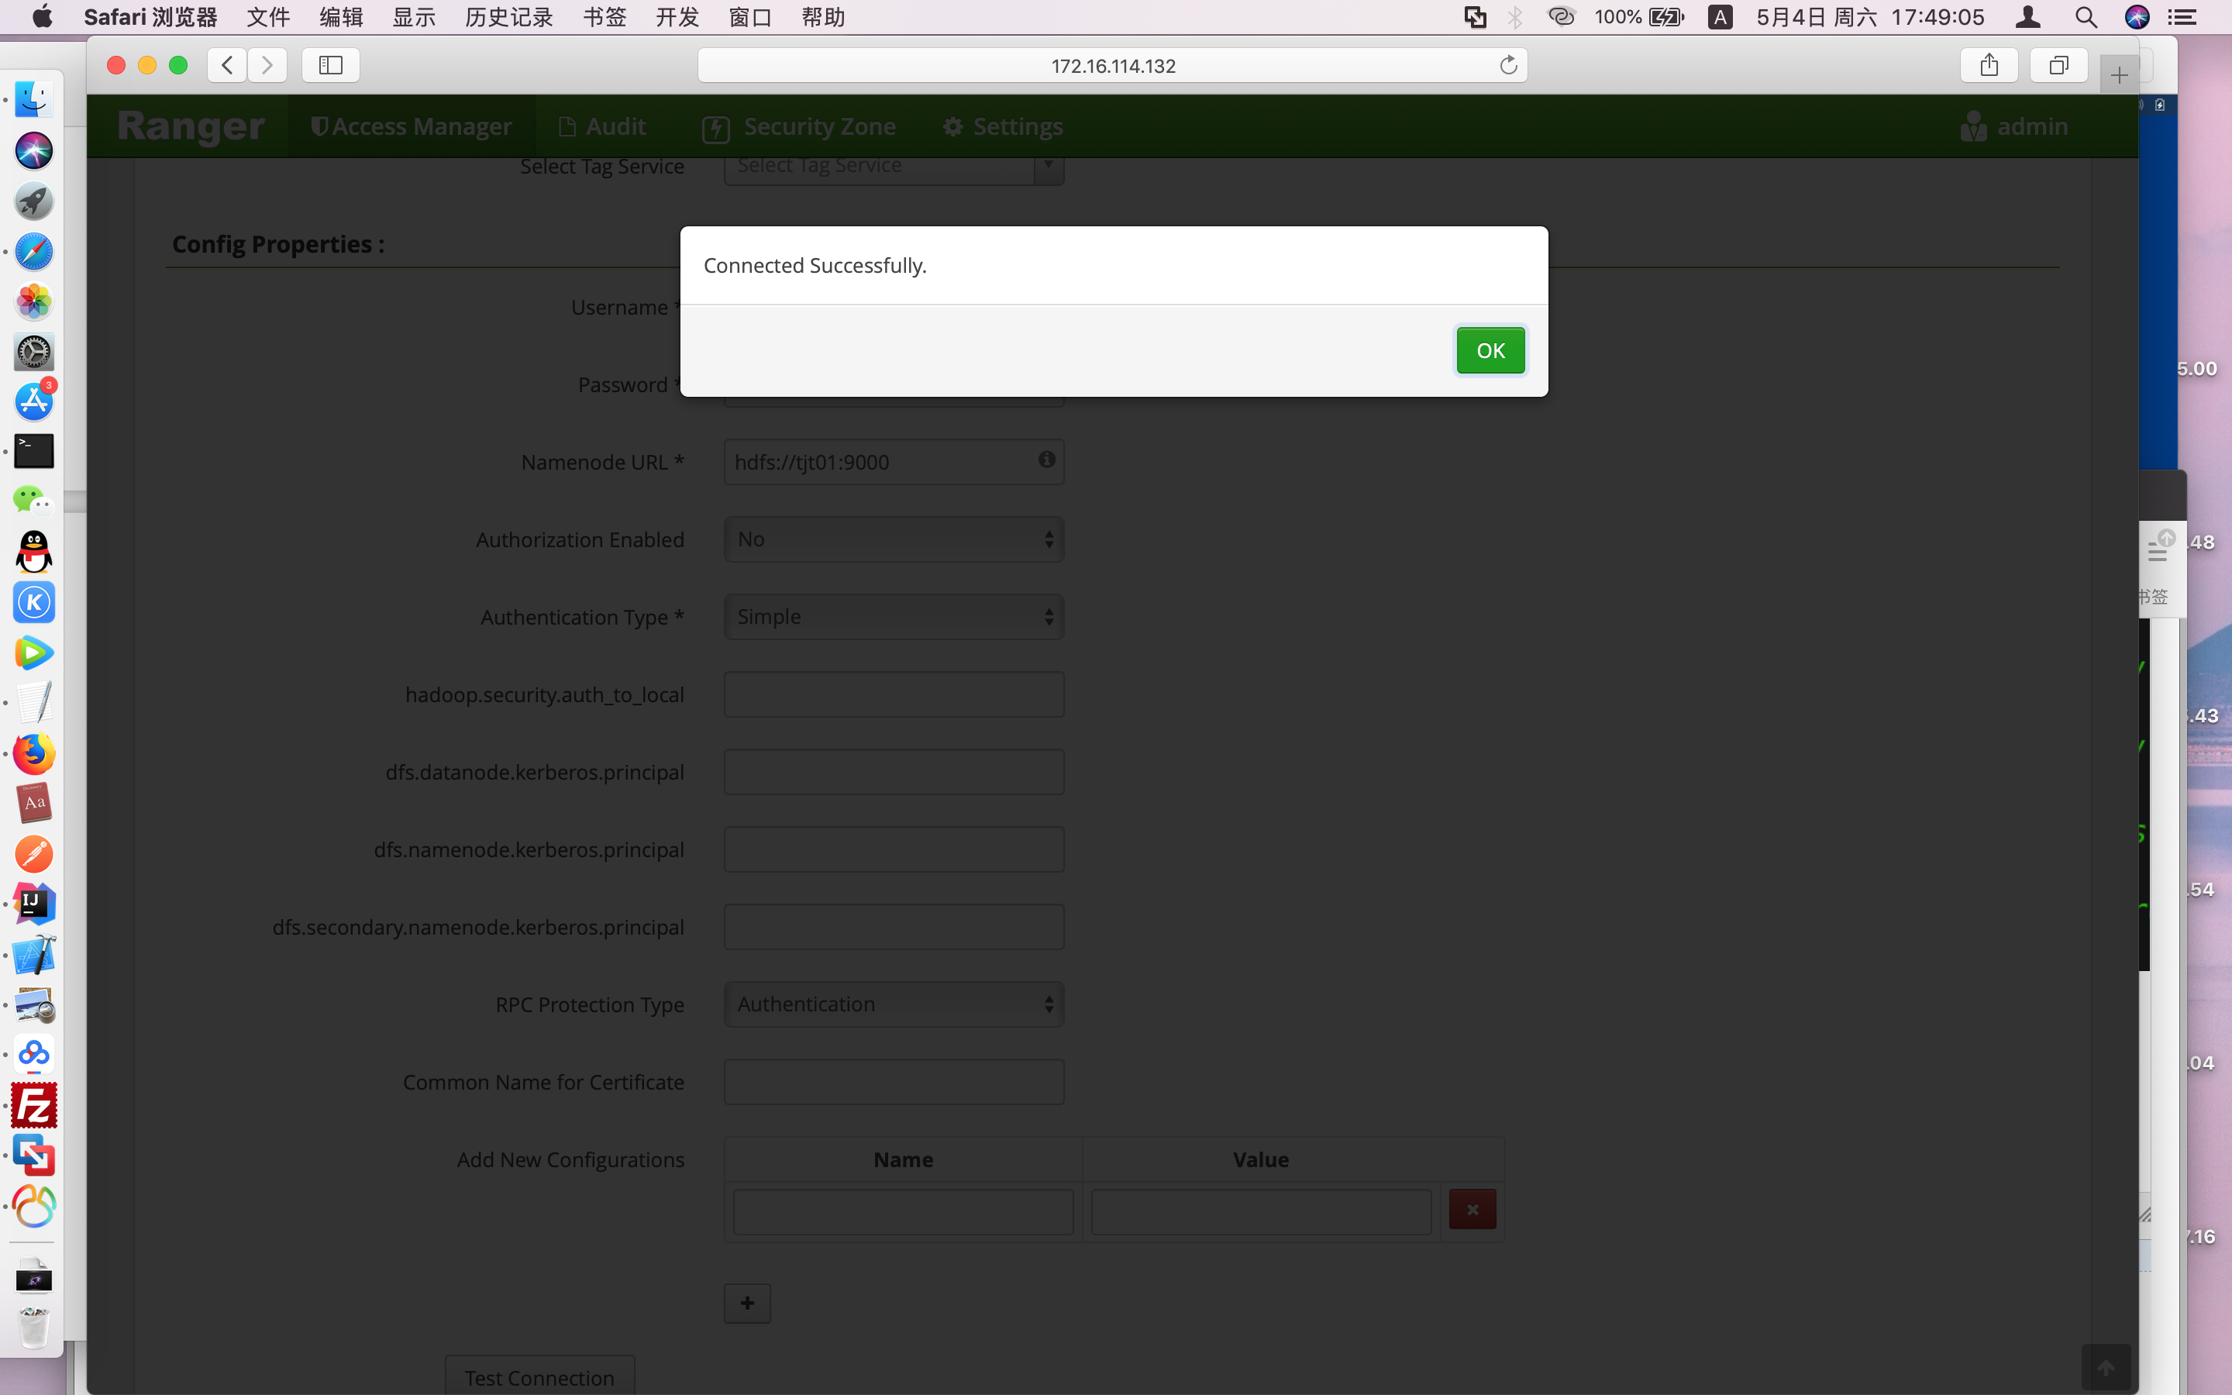Reload the page with the refresh icon

[x=1508, y=66]
